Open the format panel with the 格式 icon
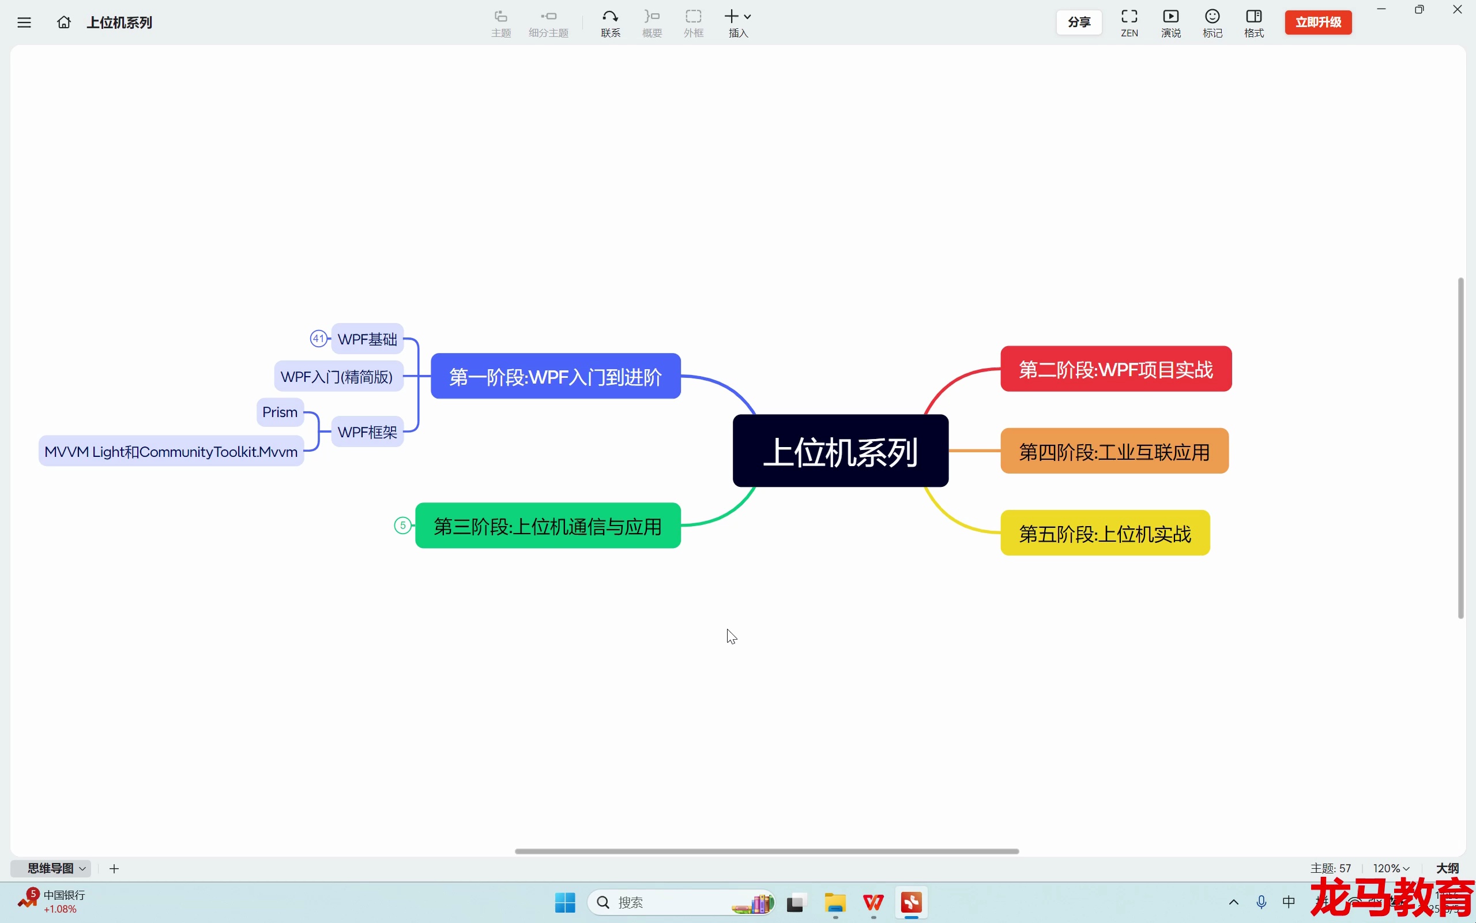The image size is (1476, 923). [1253, 22]
